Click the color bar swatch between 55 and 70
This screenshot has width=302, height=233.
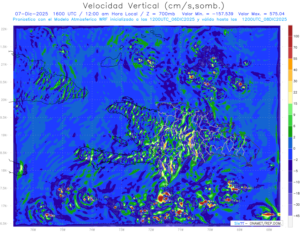pyautogui.click(x=290, y=53)
